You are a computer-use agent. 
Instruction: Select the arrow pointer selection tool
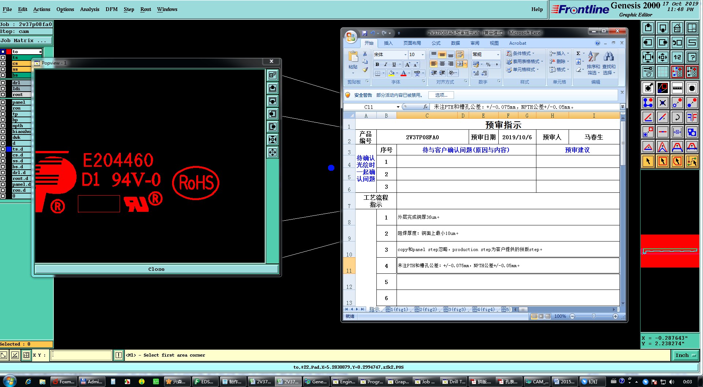tap(648, 161)
